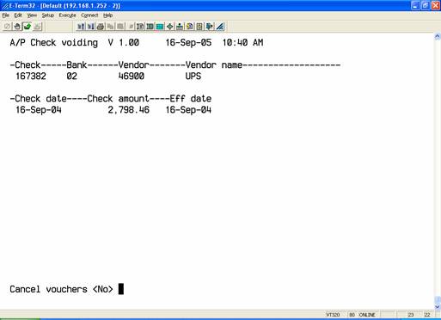
Task: Click the blue diagonal-lines icon at toolbar end
Action: [219, 27]
